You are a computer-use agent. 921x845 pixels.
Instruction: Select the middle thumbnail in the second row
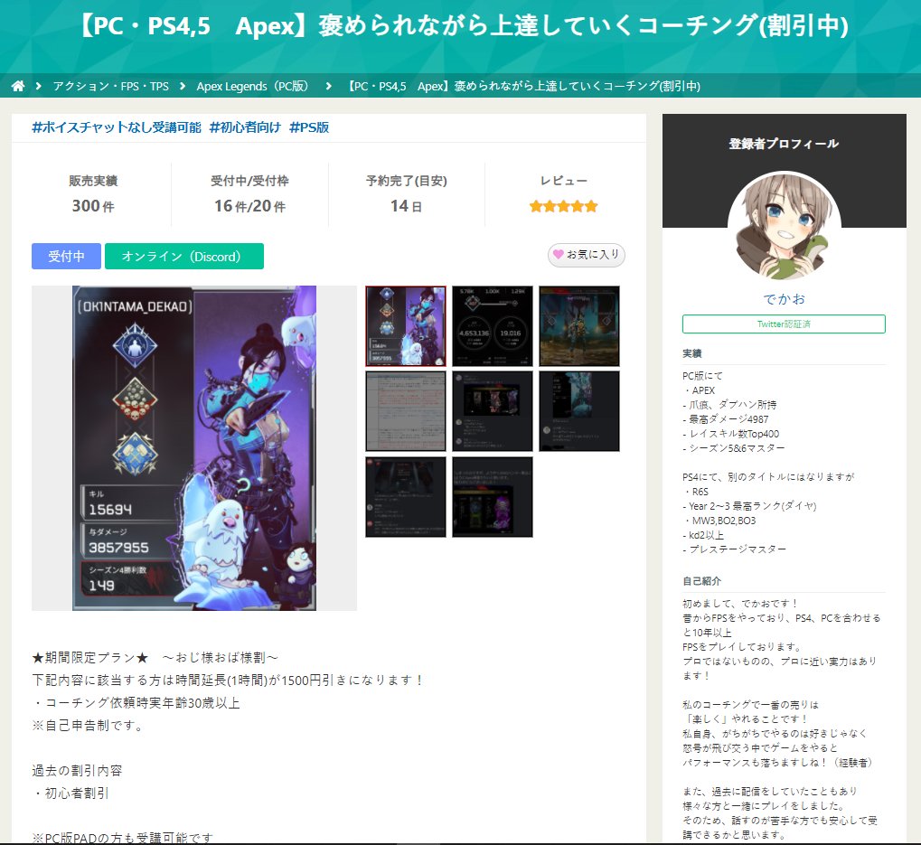coord(493,411)
